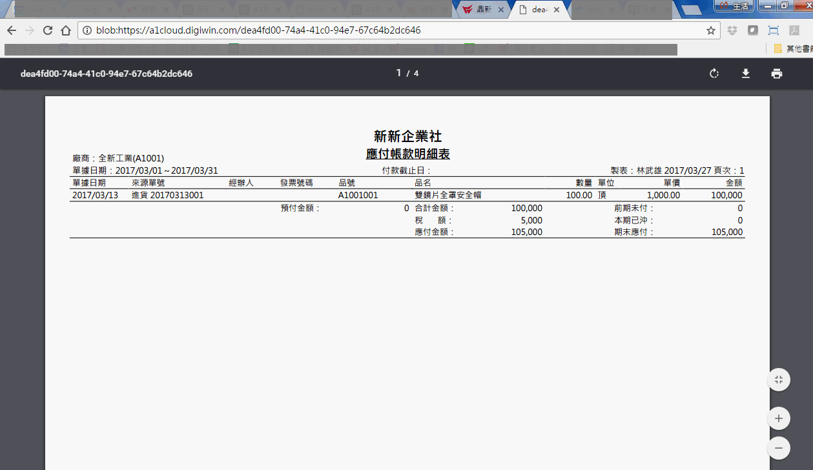Viewport: 813px width, 470px height.
Task: Click the 數量 column header
Action: (584, 183)
